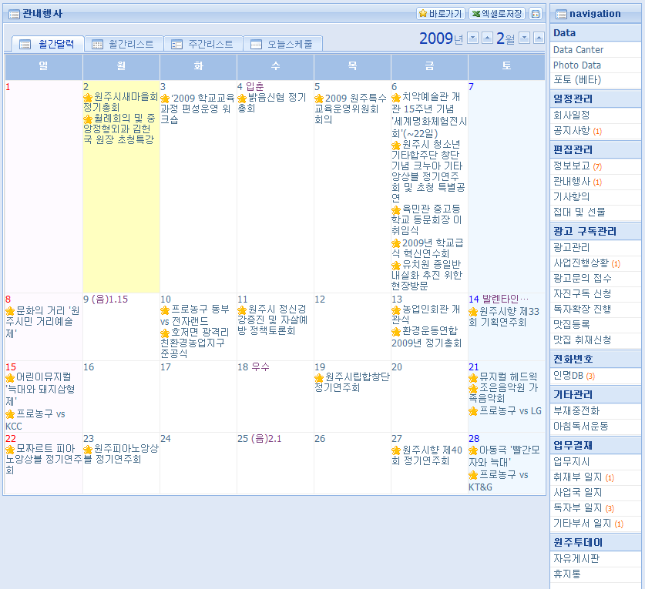This screenshot has height=589, width=645.
Task: Open star icon for 월례회의 및 중앙정형외과 event
Action: tap(88, 119)
